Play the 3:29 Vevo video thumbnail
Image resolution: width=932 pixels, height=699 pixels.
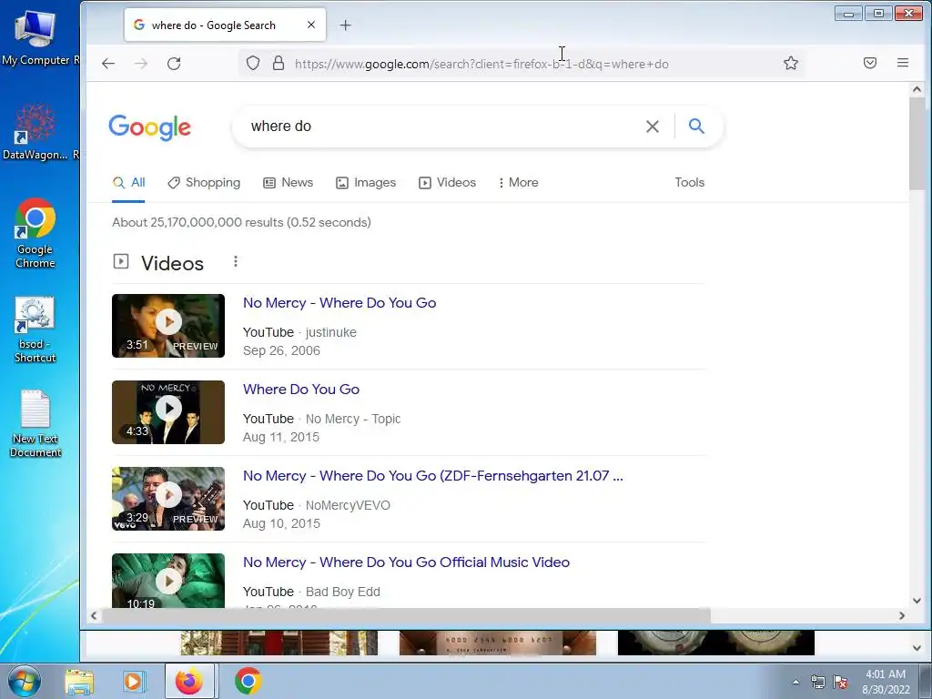[x=168, y=499]
